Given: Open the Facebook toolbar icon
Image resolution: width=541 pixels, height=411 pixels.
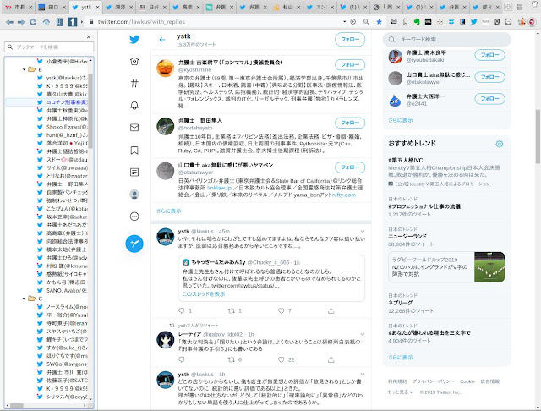Looking at the screenshot, I should coord(72,22).
